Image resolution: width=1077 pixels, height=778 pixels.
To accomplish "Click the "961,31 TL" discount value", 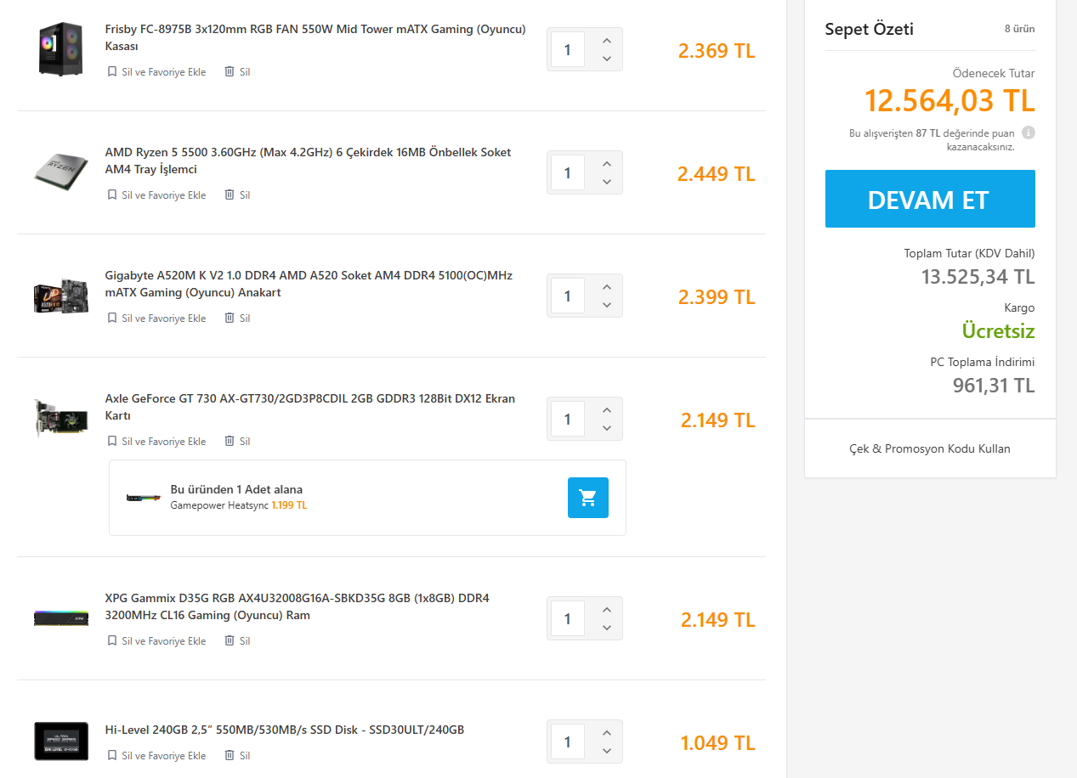I will [994, 386].
